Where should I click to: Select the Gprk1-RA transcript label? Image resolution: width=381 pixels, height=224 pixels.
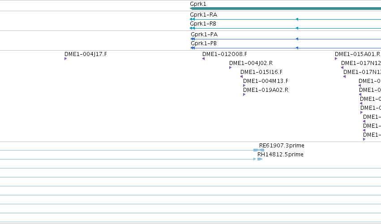pos(204,15)
